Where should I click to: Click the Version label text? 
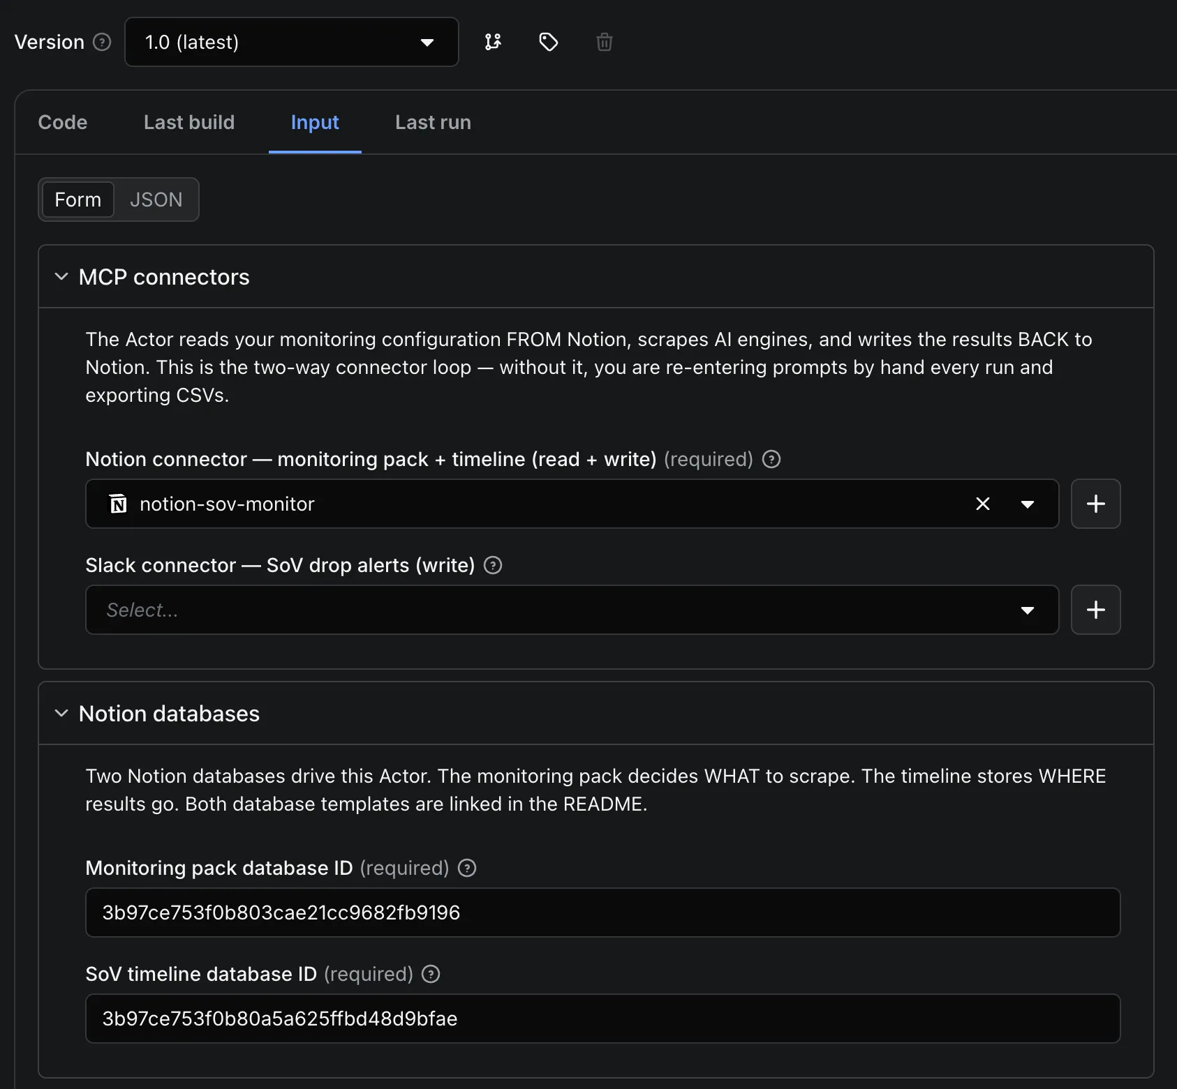(x=50, y=42)
